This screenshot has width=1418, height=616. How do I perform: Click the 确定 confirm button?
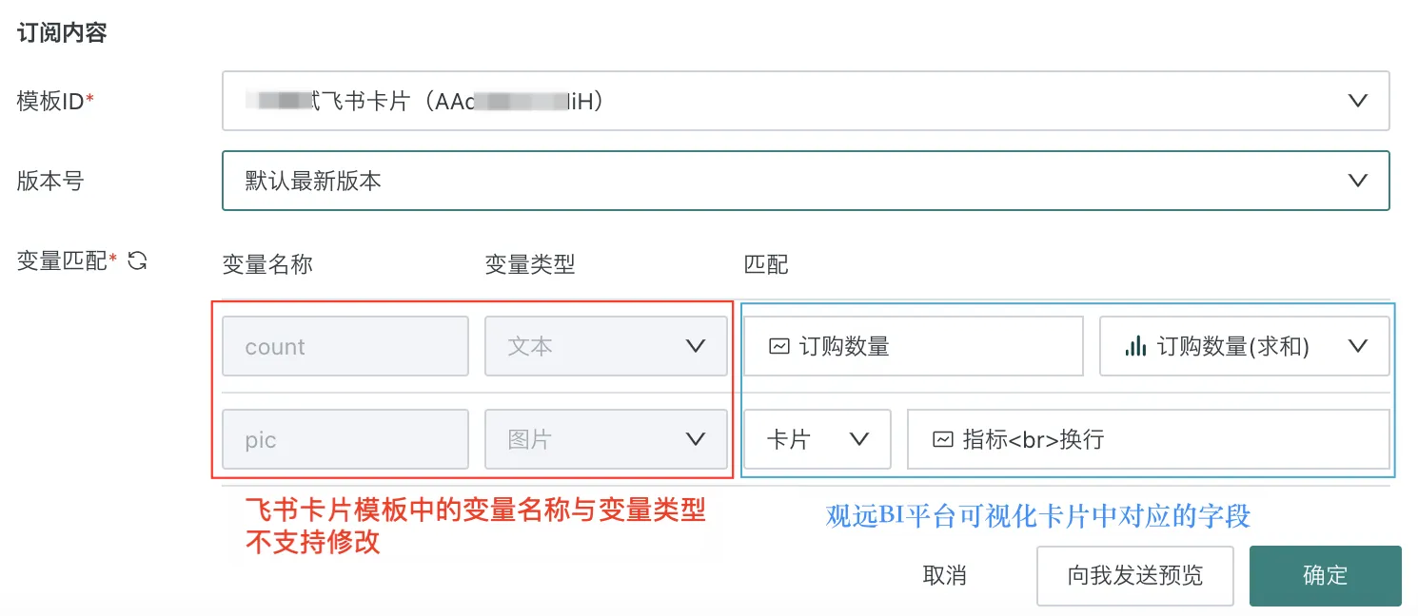tap(1325, 575)
